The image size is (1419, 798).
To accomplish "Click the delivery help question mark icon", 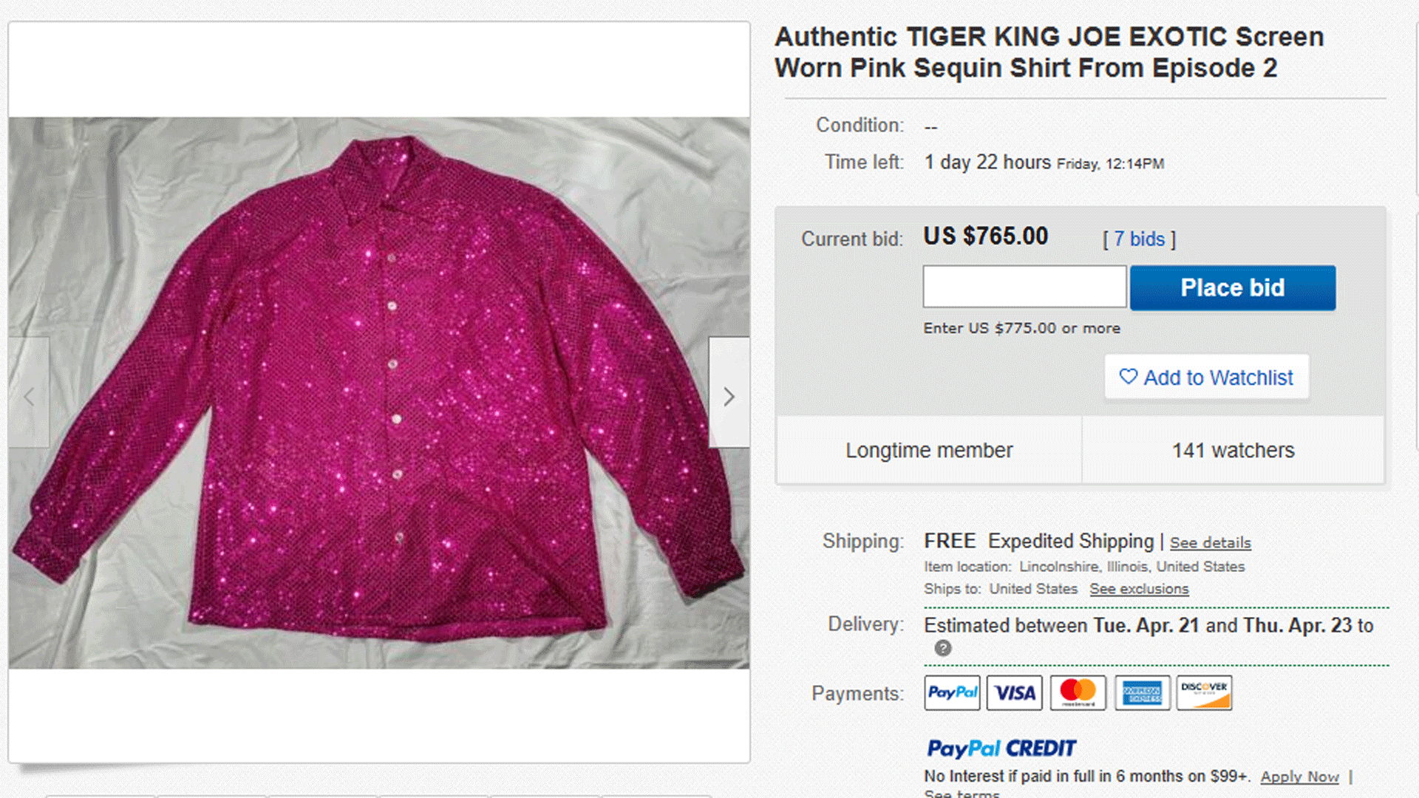I will (x=943, y=648).
